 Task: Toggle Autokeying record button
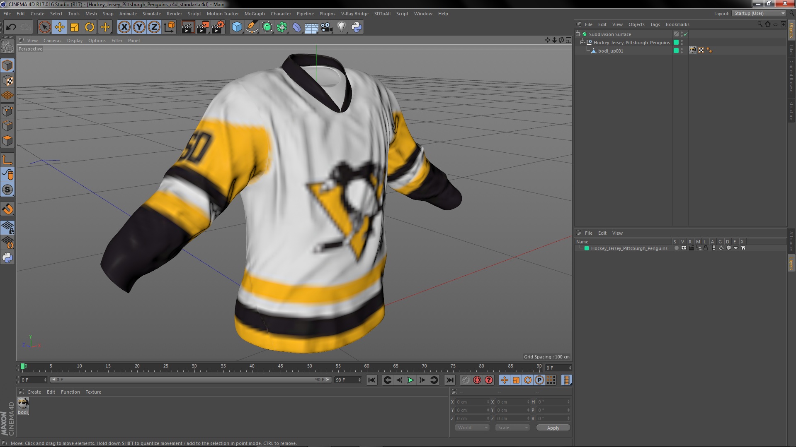click(477, 380)
